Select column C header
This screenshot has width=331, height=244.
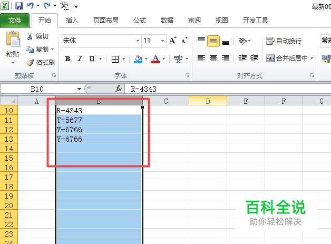pyautogui.click(x=166, y=101)
